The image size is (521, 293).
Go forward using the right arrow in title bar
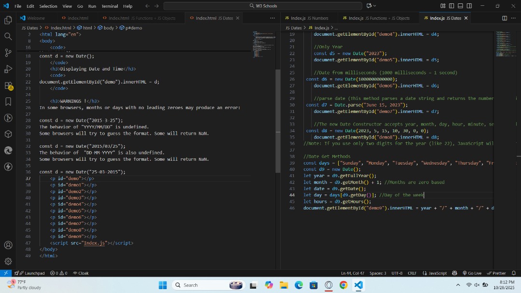pos(156,6)
